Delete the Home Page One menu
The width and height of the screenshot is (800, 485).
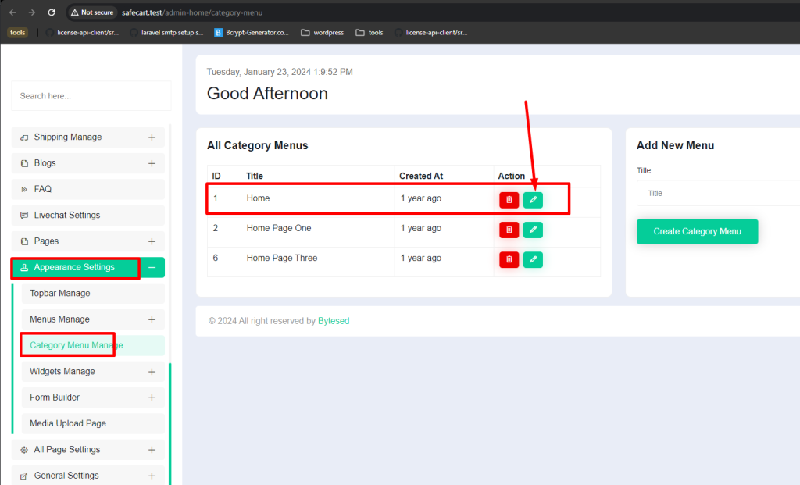(509, 230)
